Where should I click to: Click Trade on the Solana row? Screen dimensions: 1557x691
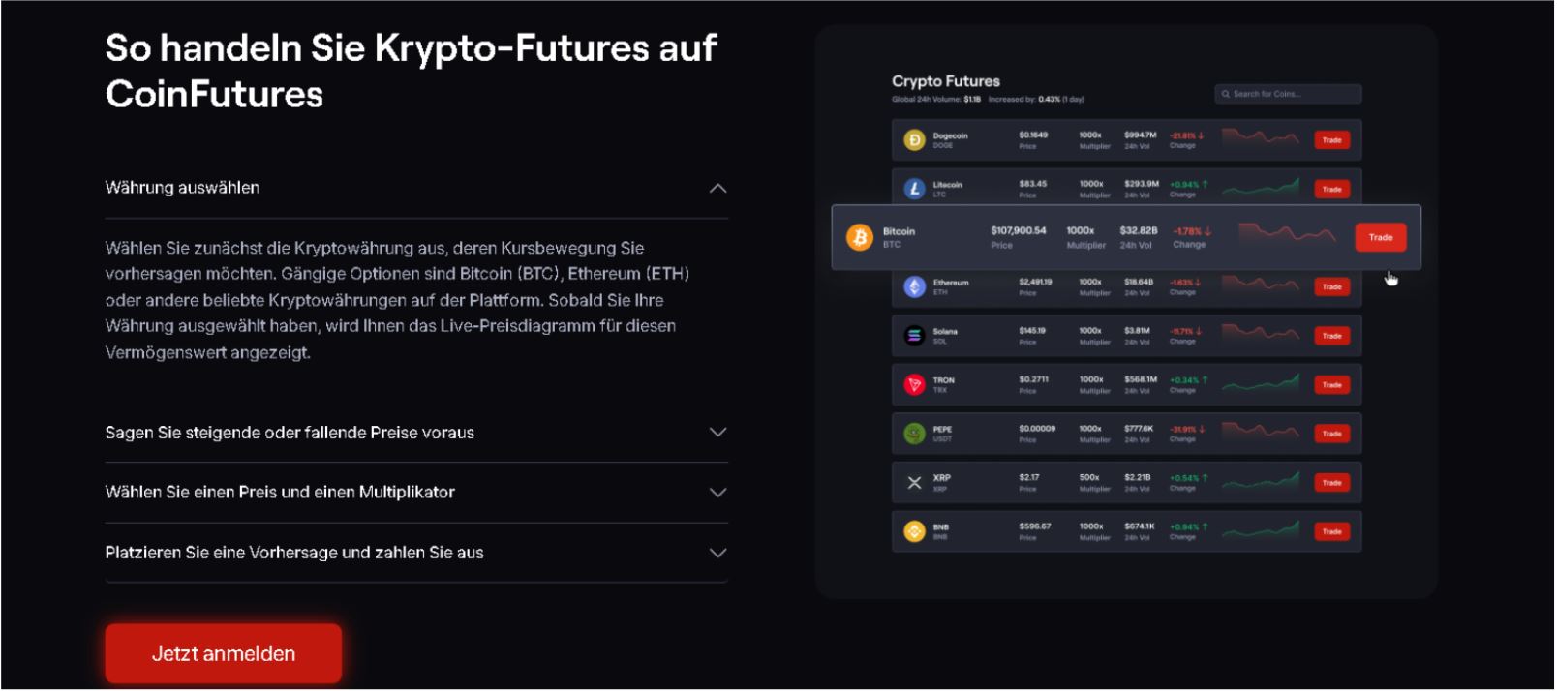pos(1332,335)
